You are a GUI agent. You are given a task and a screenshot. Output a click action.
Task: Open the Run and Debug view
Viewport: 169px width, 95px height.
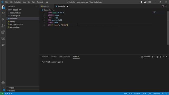pos(3,26)
